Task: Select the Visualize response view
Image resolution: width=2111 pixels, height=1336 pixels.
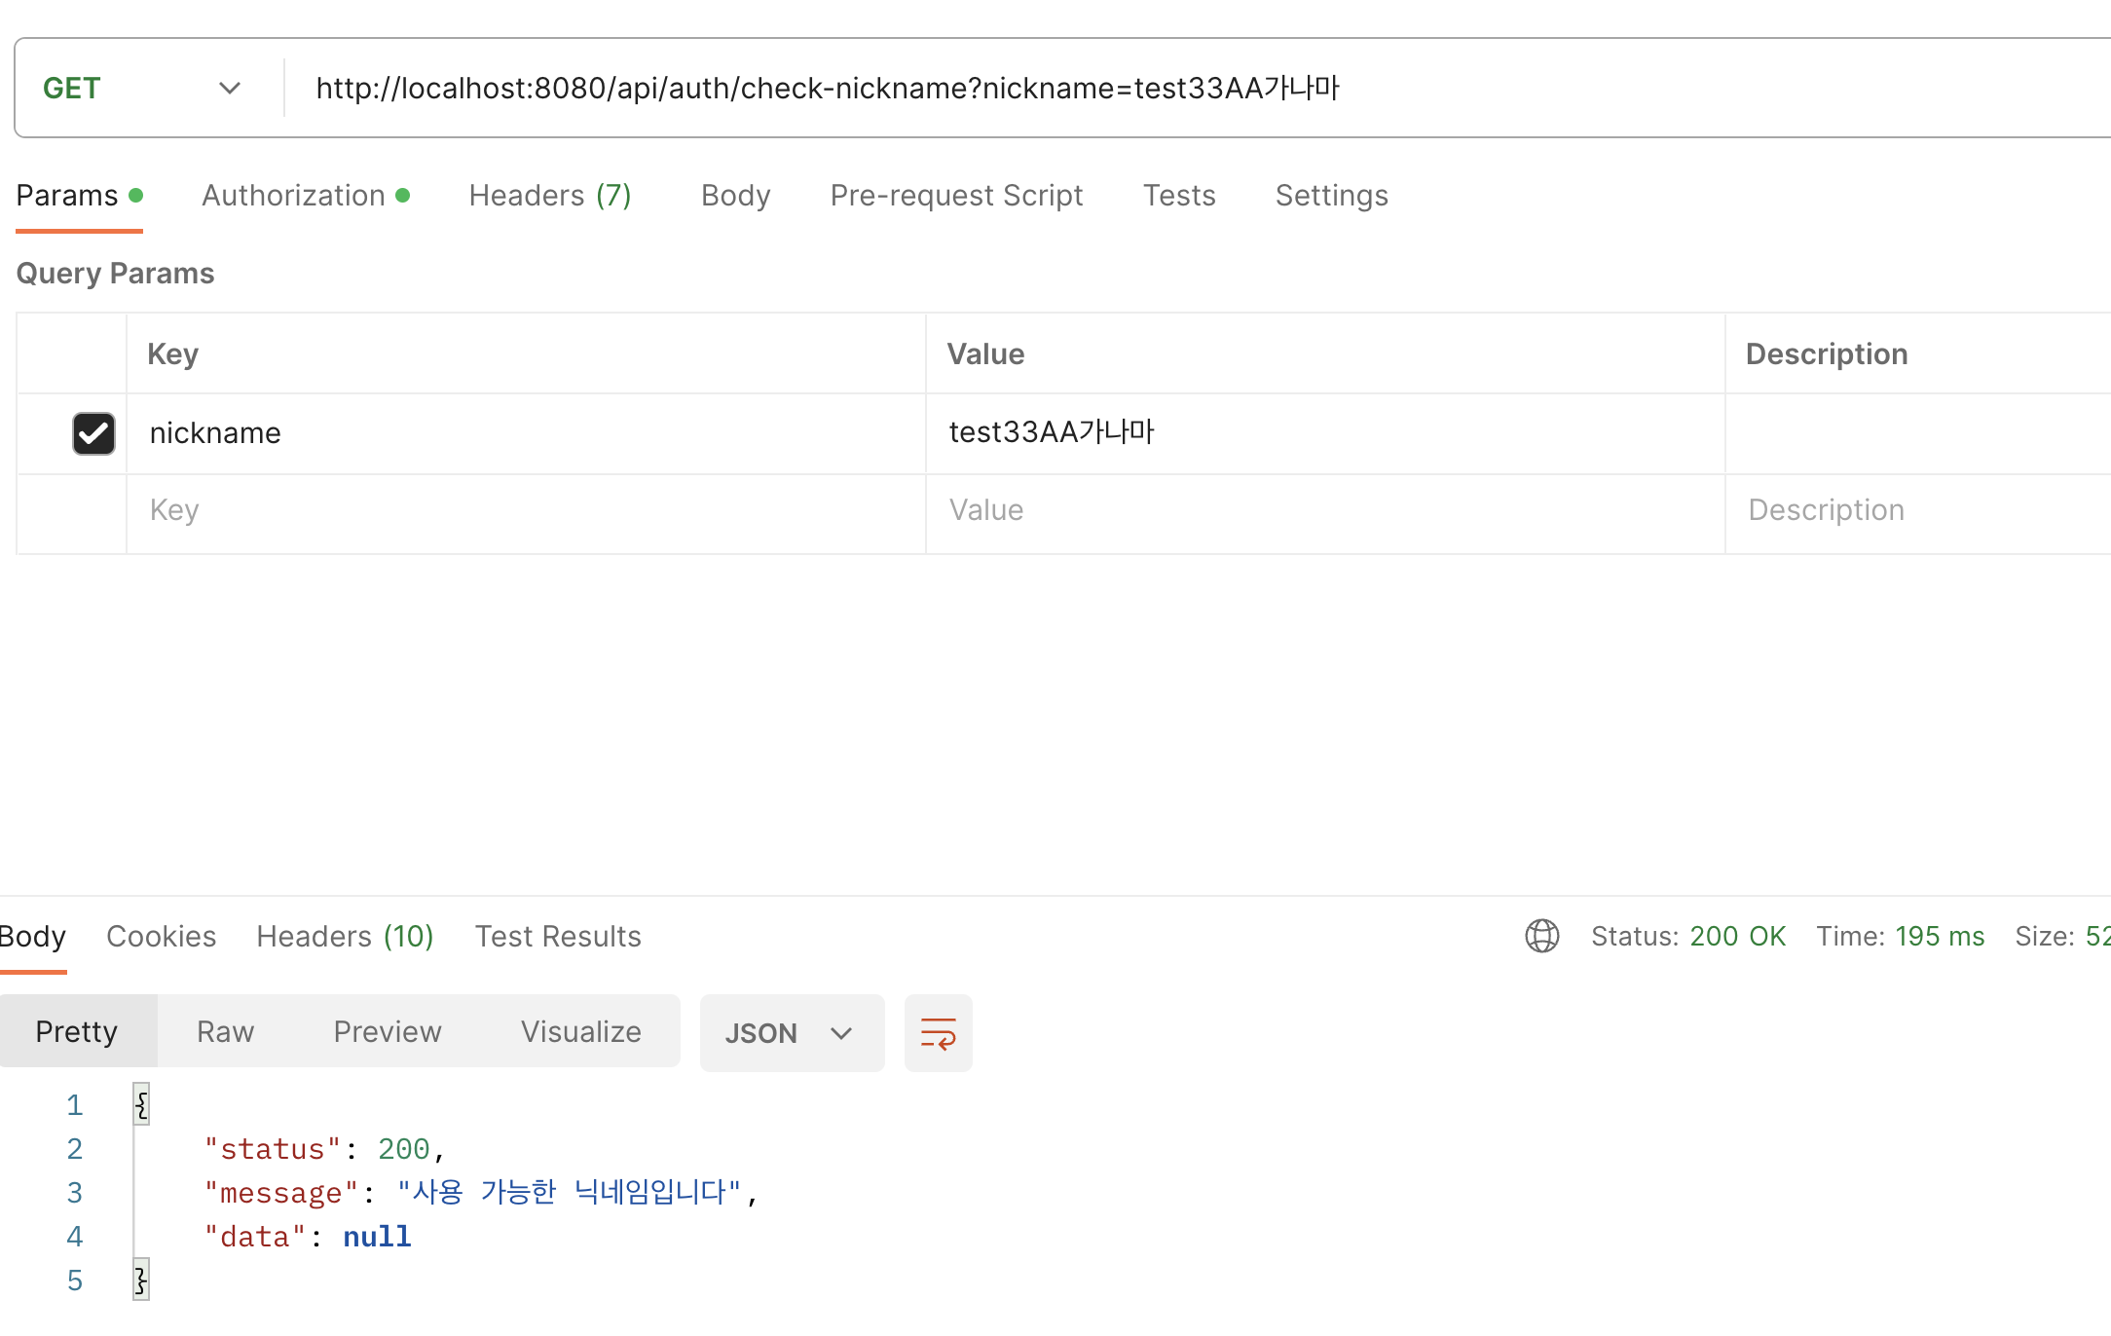Action: (x=580, y=1031)
